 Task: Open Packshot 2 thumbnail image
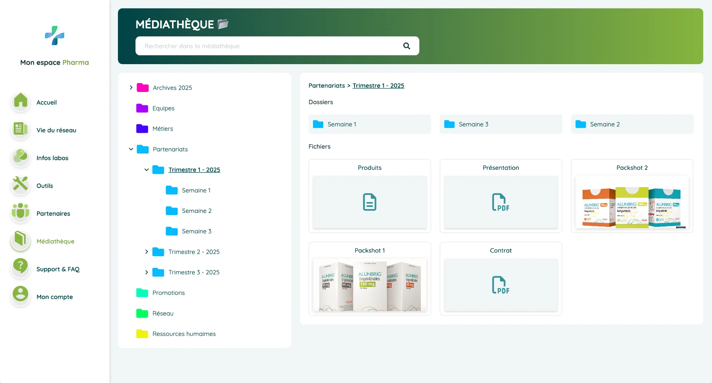(632, 202)
